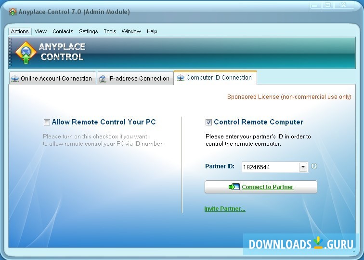This screenshot has width=364, height=260.
Task: Click the Partner ID help question icon
Action: tap(314, 166)
